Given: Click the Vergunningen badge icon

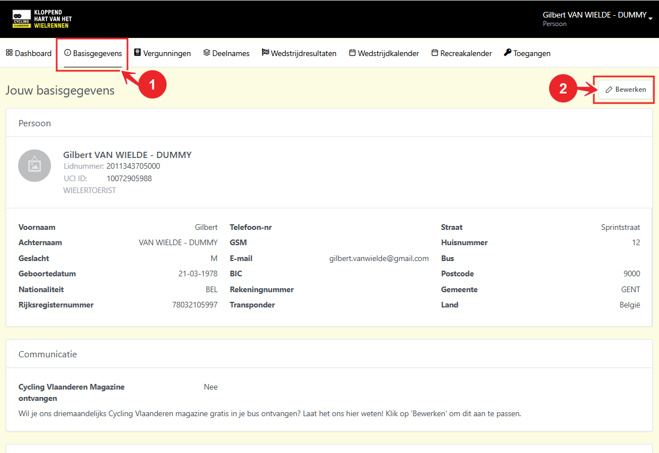Looking at the screenshot, I should pyautogui.click(x=138, y=53).
